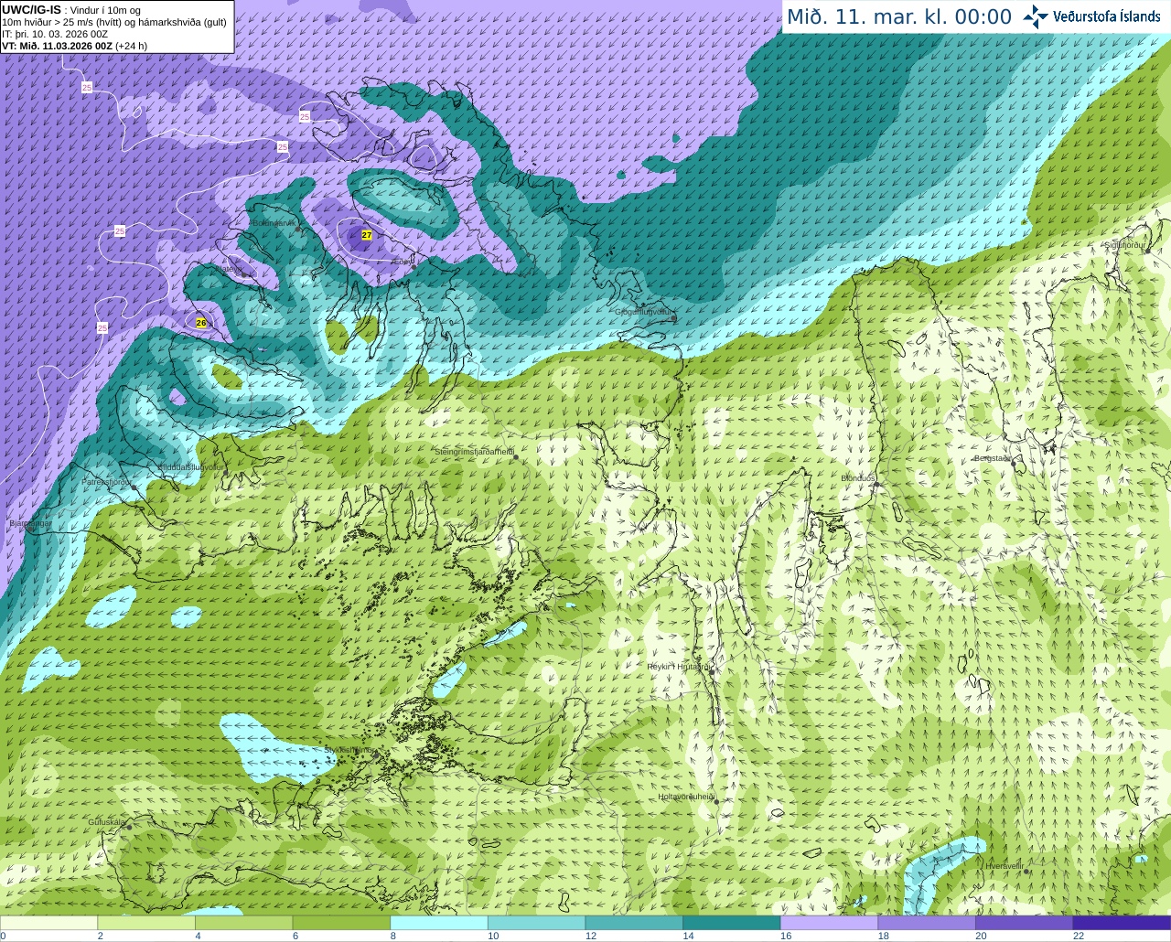Select the 8–10 m/s cyan legend color
This screenshot has width=1171, height=942.
439,923
